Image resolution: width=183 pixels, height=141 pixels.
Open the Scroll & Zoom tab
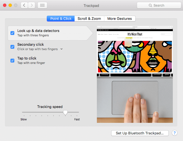pyautogui.click(x=89, y=18)
